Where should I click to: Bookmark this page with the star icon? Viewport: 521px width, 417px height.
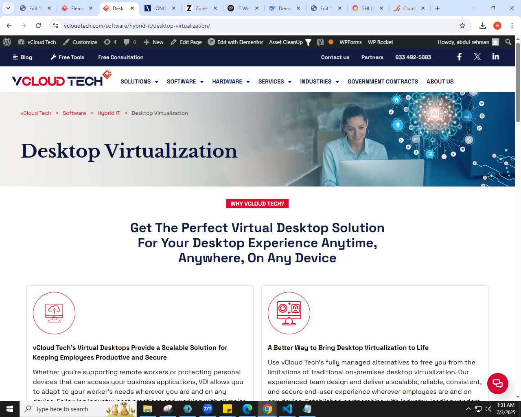click(x=462, y=26)
